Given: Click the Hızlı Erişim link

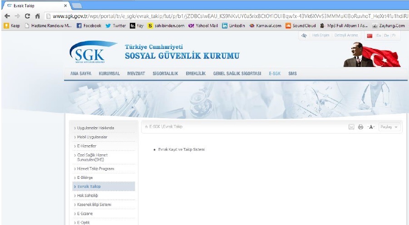Looking at the screenshot, I should (x=320, y=35).
